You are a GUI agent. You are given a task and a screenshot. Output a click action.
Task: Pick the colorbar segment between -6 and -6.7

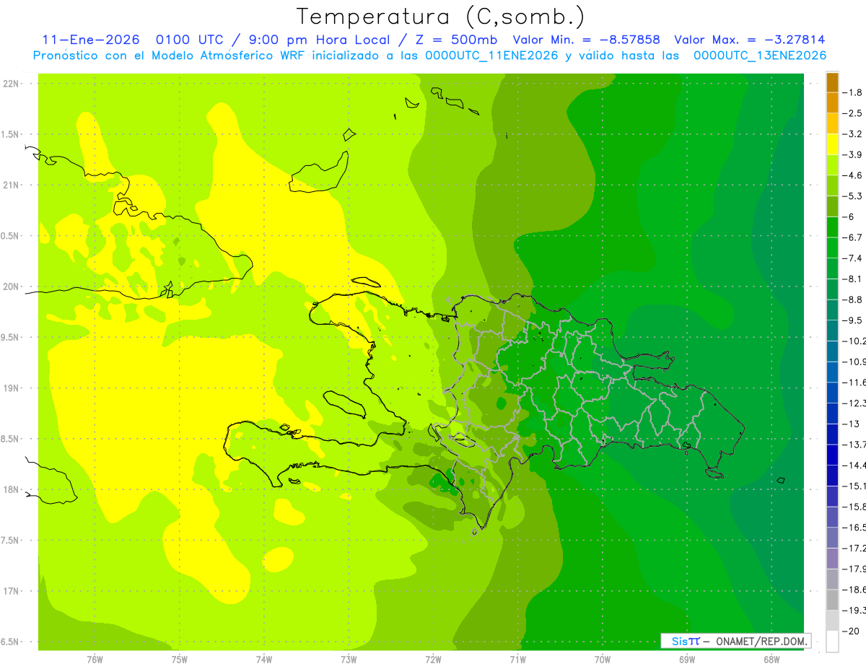(832, 227)
